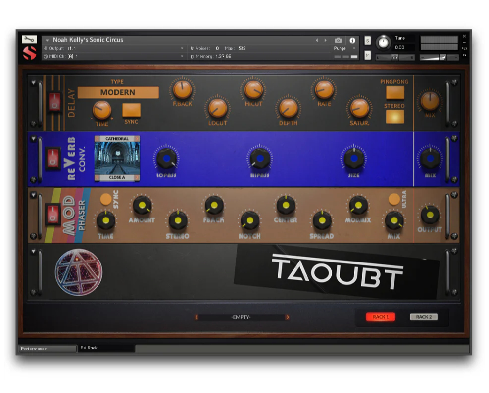Image resolution: width=489 pixels, height=393 pixels.
Task: Enable the Delay PINGPONG button
Action: (x=394, y=92)
